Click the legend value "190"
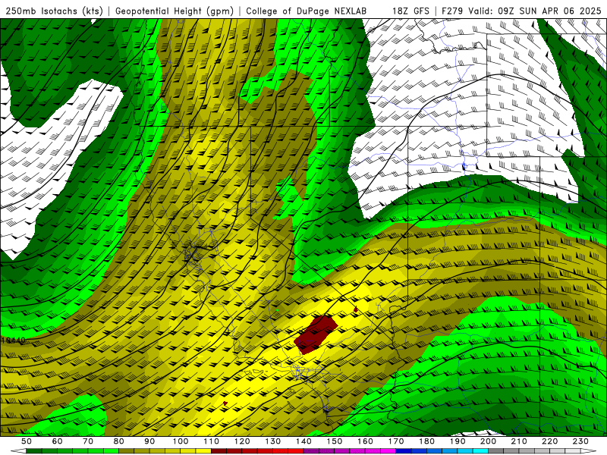The height and width of the screenshot is (455, 607). 458,441
